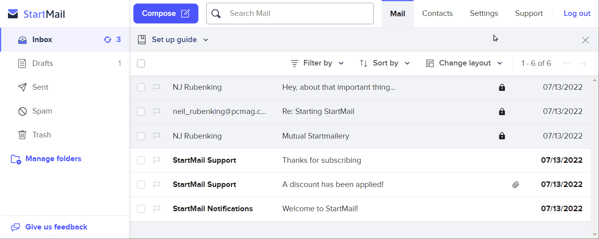599x239 pixels.
Task: Expand the Sort by options
Action: click(x=384, y=63)
